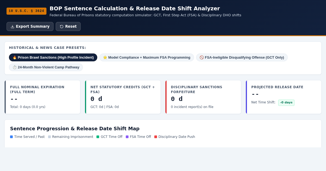Screen dimensions: 326x171
Task: Select Prison Brawl Sanctions preset
Action: click(x=53, y=58)
